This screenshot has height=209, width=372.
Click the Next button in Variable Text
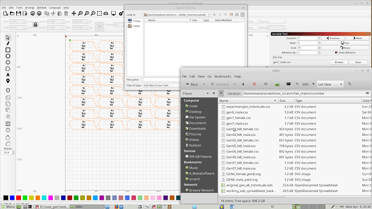[357, 38]
